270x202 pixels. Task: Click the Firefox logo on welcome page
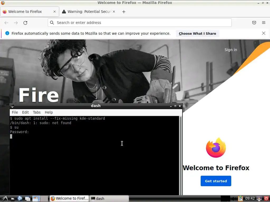216,148
